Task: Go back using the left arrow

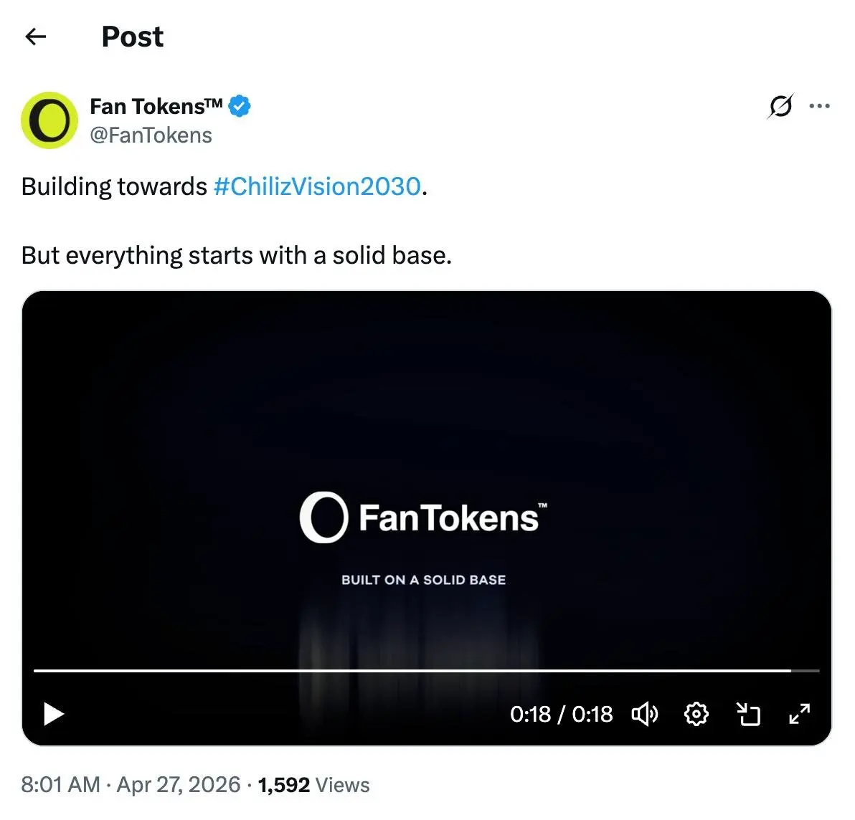Action: click(x=35, y=37)
